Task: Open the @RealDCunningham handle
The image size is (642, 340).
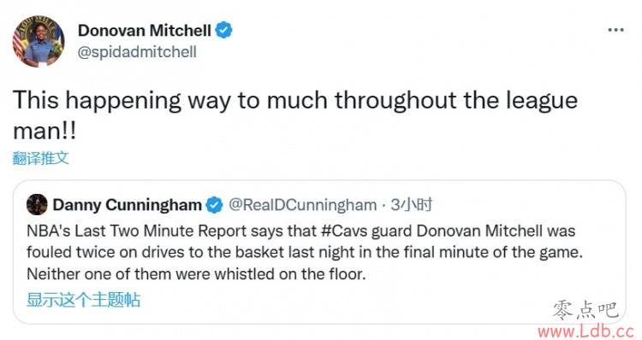Action: point(302,205)
